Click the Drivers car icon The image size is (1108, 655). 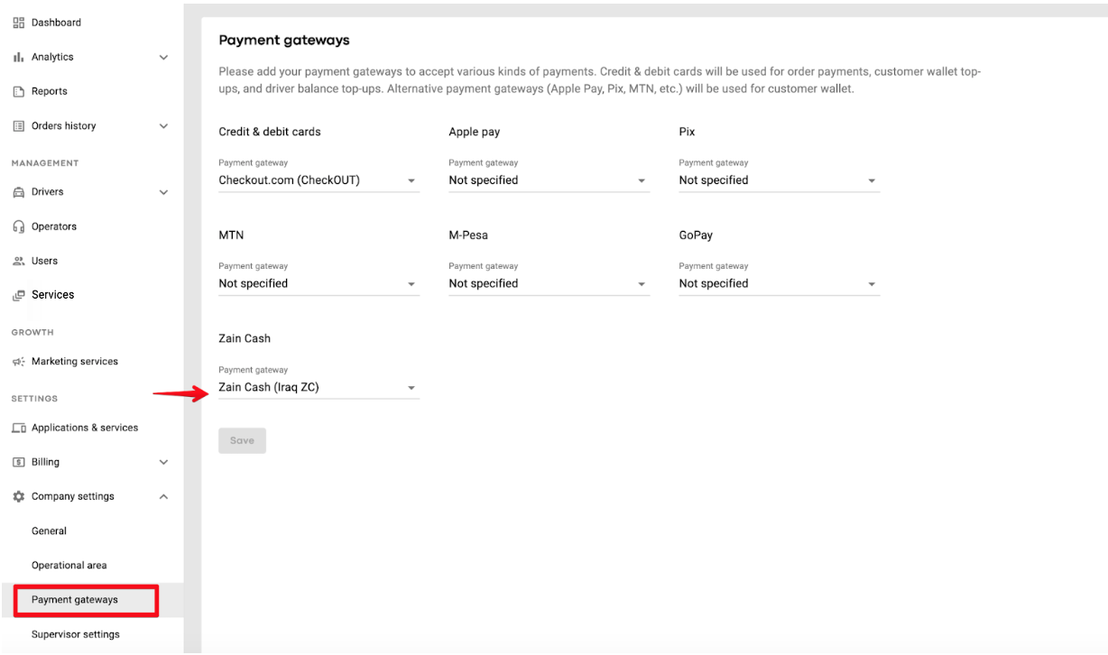(18, 192)
